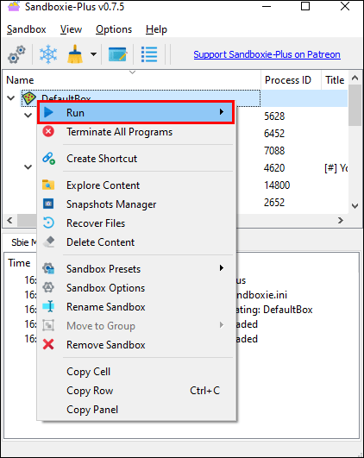Open the gears settings toolbar icon

click(x=16, y=54)
